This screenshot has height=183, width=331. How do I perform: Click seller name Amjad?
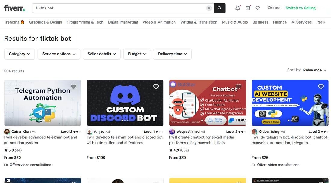pyautogui.click(x=99, y=131)
